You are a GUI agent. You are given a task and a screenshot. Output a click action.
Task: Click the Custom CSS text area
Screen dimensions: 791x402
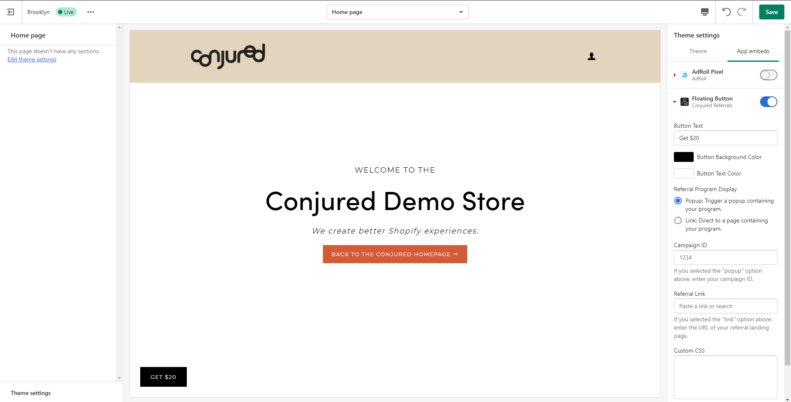(725, 377)
